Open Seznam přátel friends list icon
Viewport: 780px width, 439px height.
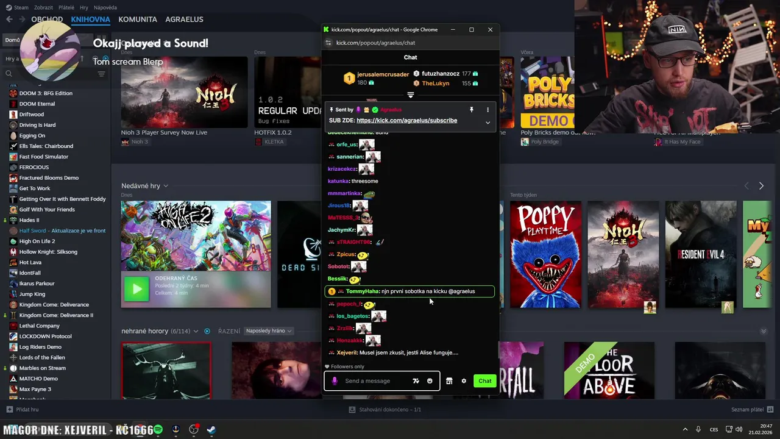click(x=770, y=409)
